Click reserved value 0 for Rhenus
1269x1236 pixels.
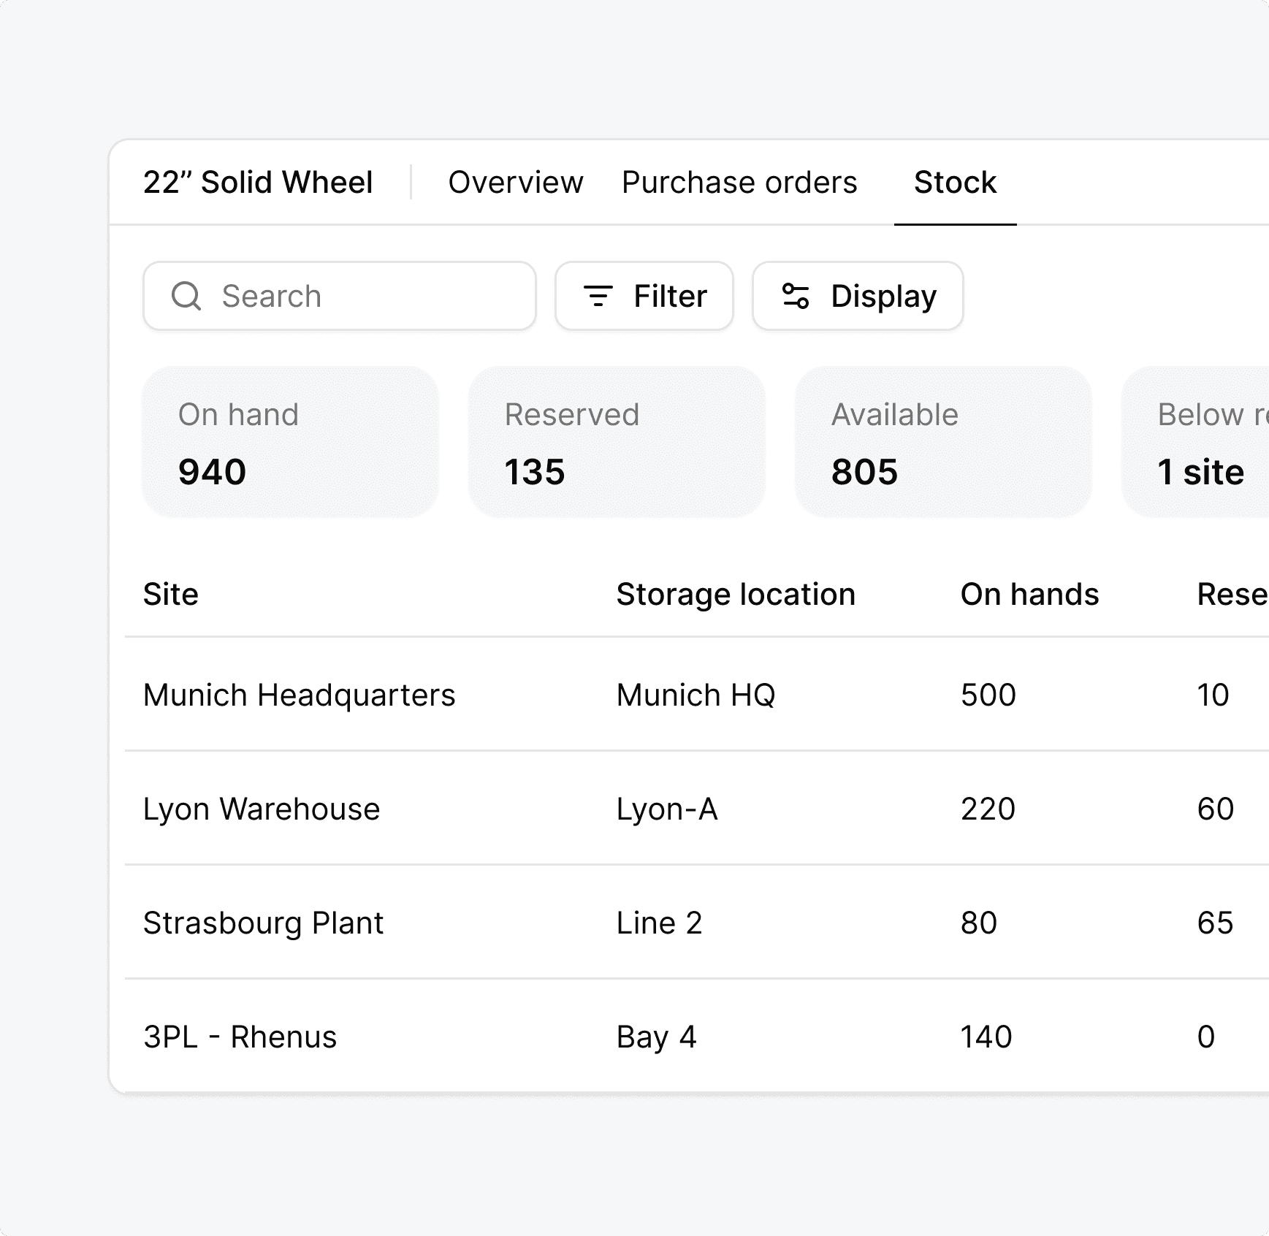[1206, 1037]
